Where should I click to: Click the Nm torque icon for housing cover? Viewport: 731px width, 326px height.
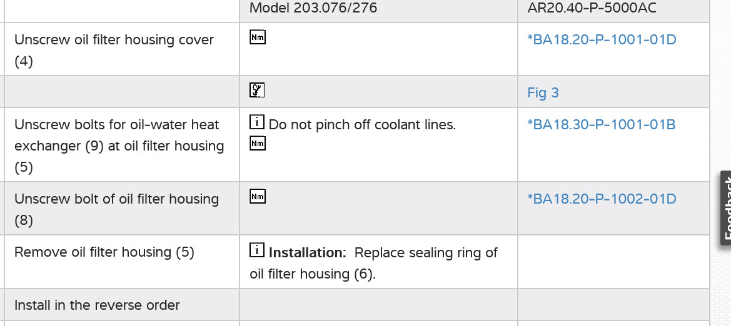coord(258,37)
